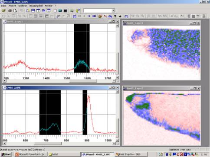This screenshot has height=157, width=210.
Task: Open the Datei menu
Action: 3,6
